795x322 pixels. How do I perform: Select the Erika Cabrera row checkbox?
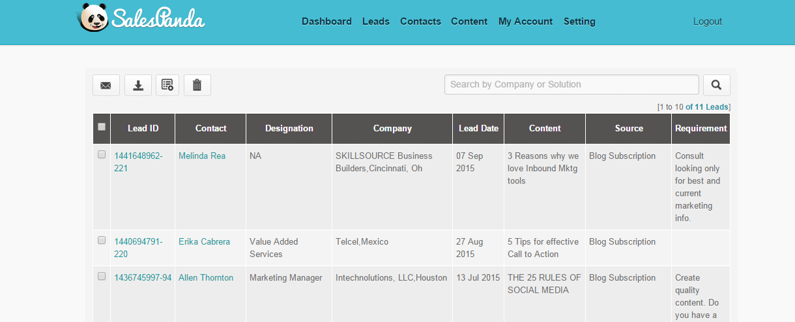coord(102,240)
